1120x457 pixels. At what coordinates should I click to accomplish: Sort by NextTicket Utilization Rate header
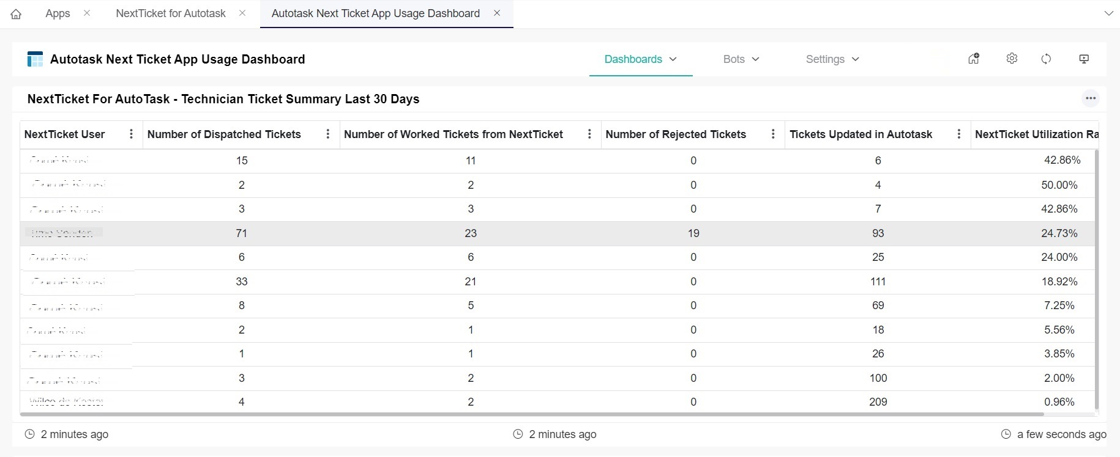[x=1036, y=134]
